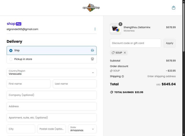This screenshot has width=185, height=136.
Task: Click the shipping info help icon
Action: (123, 76)
